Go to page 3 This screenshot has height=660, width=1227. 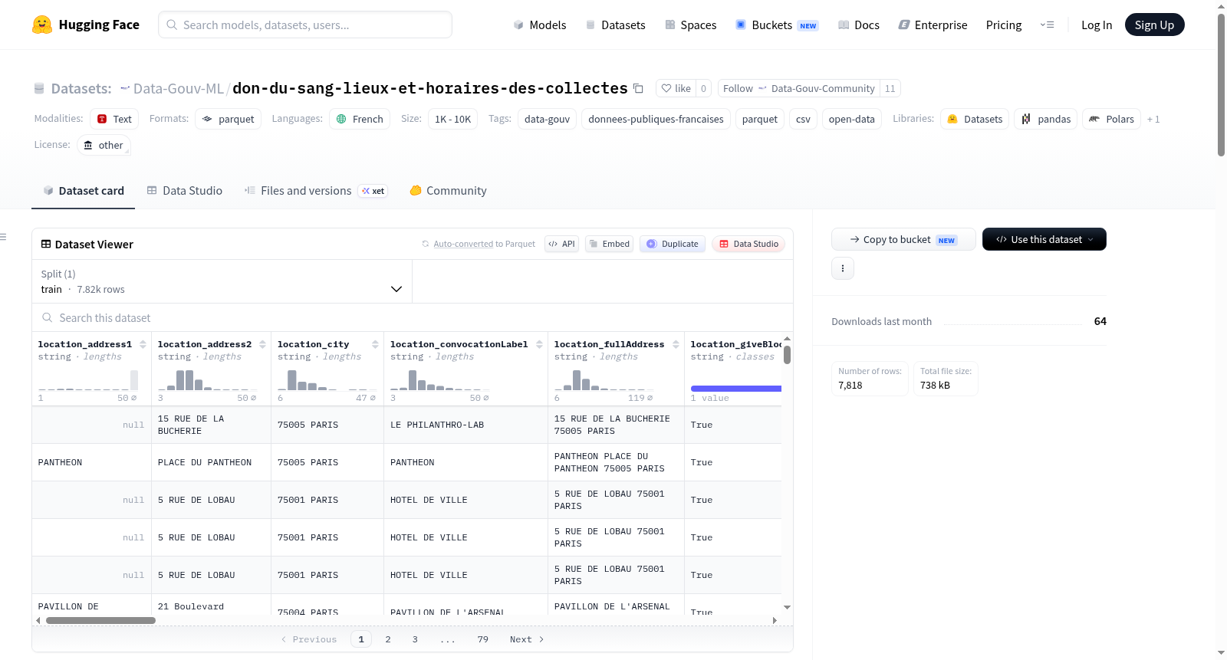415,639
